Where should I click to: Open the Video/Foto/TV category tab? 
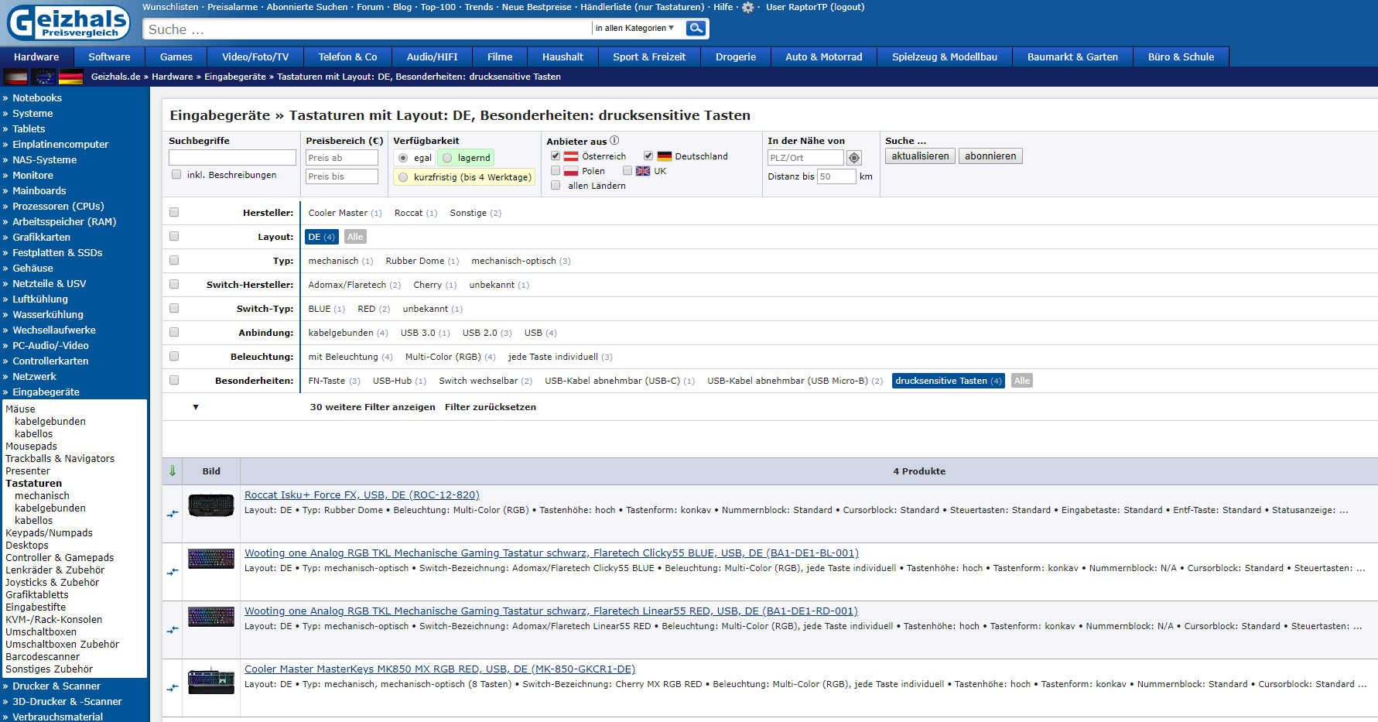point(255,56)
